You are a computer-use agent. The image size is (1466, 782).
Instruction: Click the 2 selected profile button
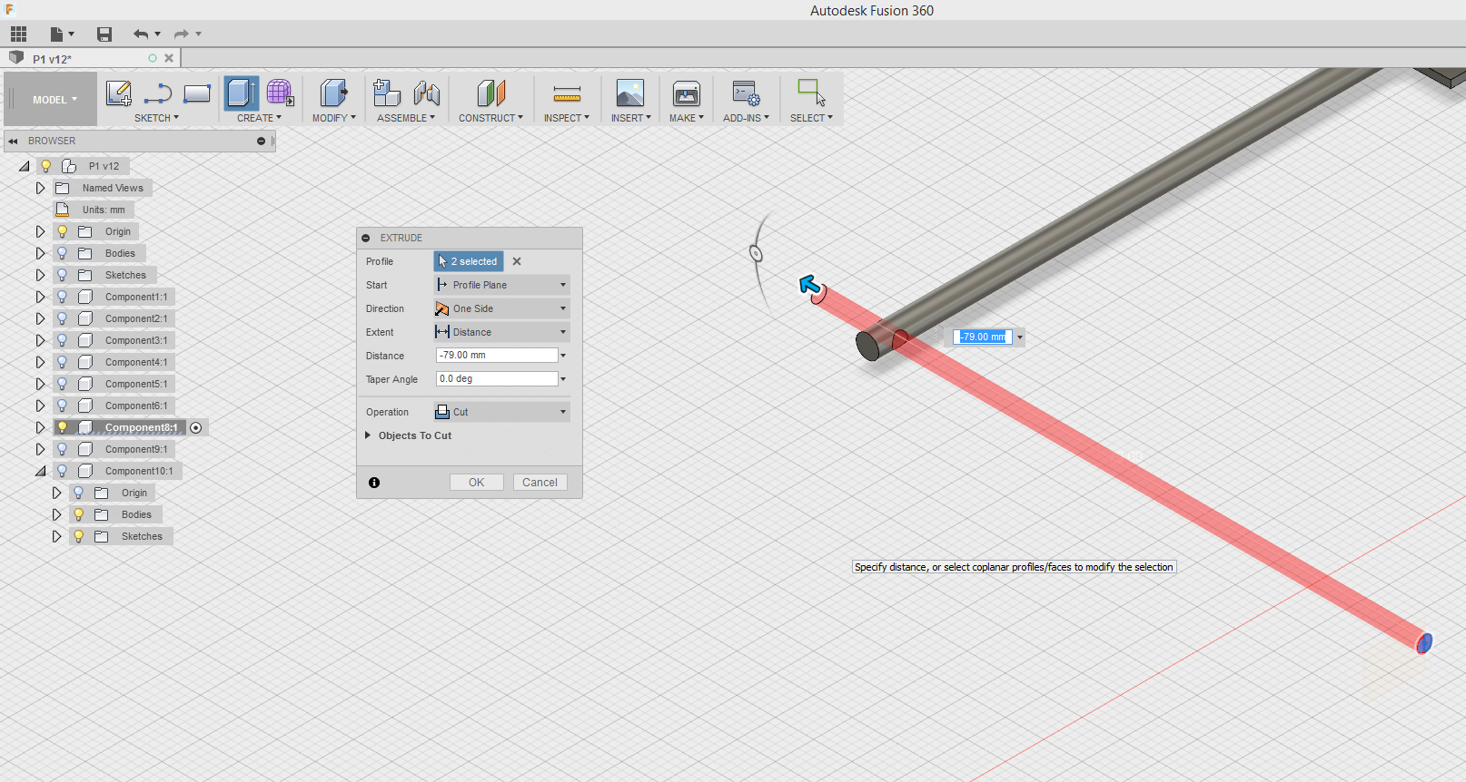click(469, 261)
